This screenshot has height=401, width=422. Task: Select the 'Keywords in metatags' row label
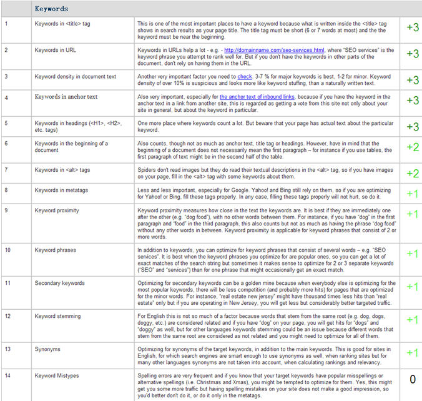(x=62, y=189)
